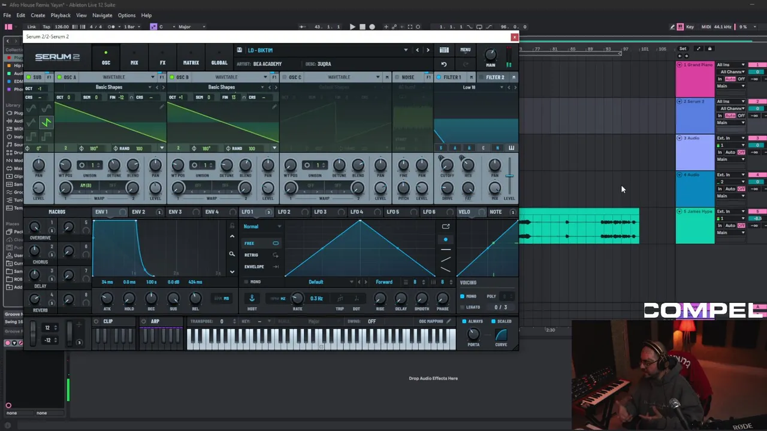Viewport: 767px width, 431px height.
Task: Click the envelope zoom magnifier icon
Action: (232, 254)
